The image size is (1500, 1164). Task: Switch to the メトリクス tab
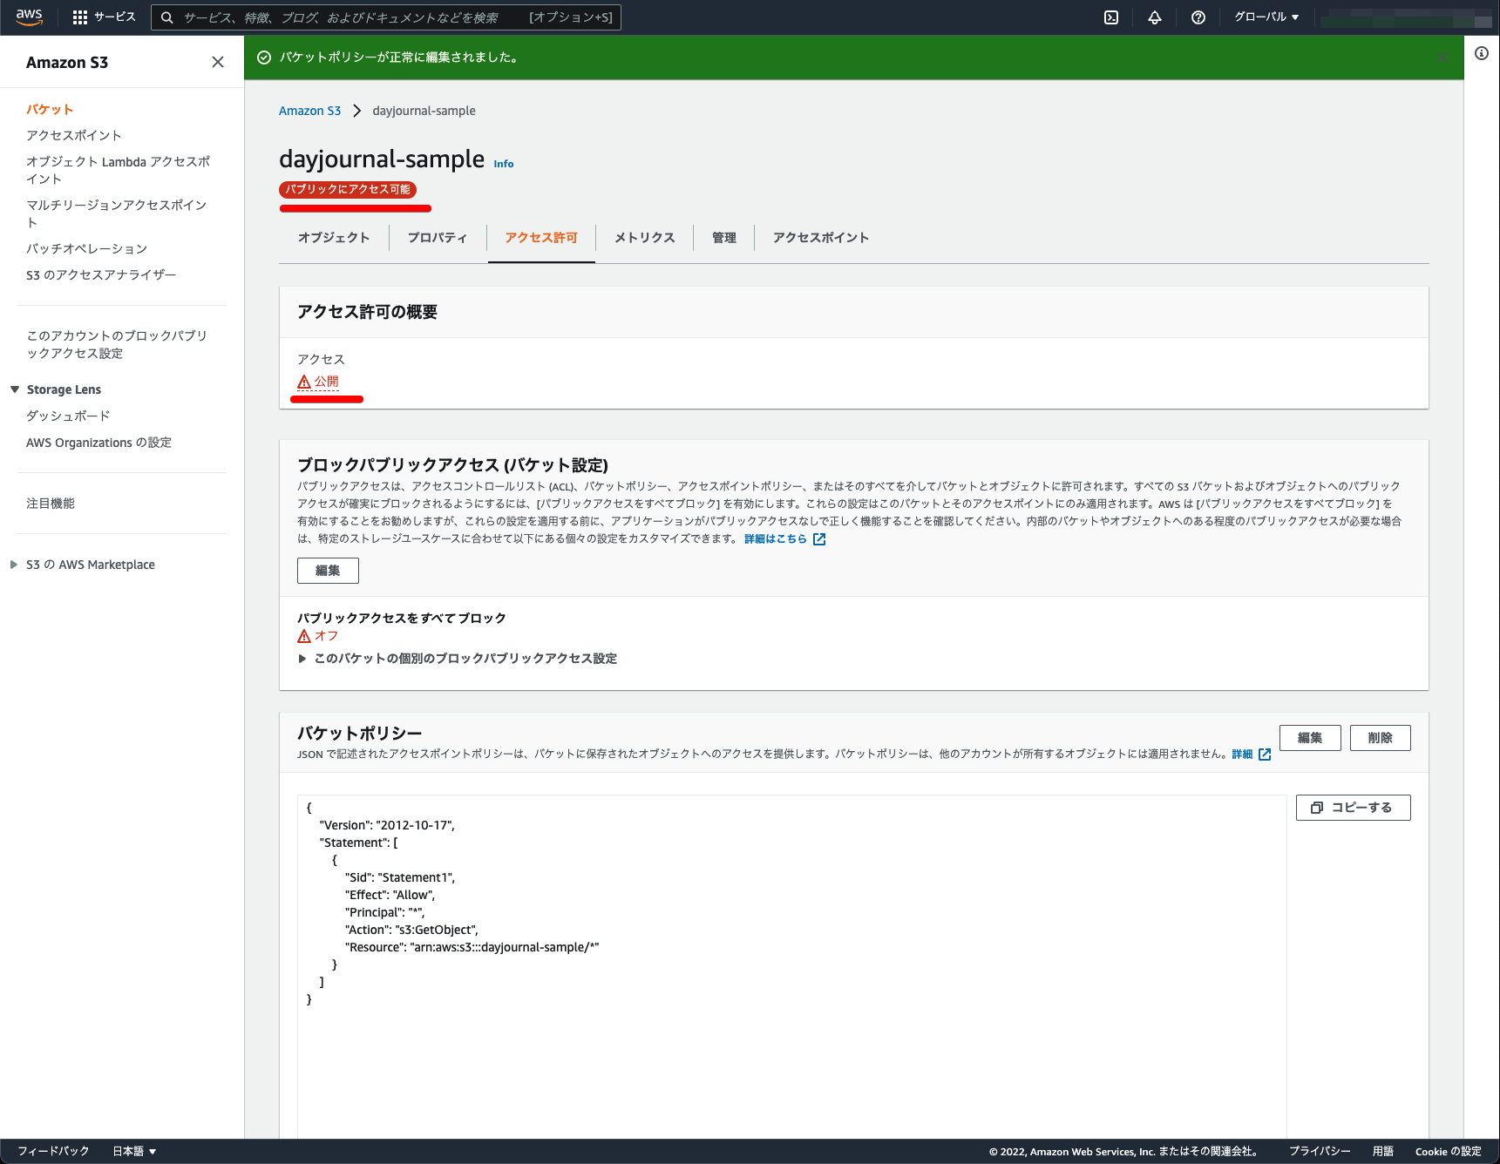pos(644,238)
